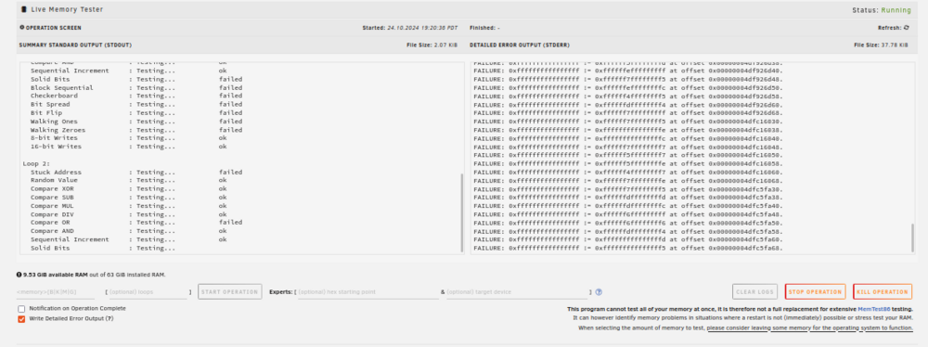Click the 'Compare DIV' test row

pyautogui.click(x=128, y=214)
